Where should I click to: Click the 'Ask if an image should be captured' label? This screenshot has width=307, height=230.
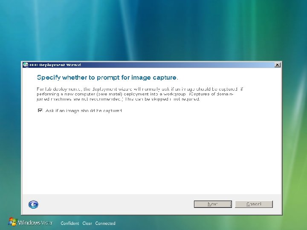pyautogui.click(x=84, y=111)
